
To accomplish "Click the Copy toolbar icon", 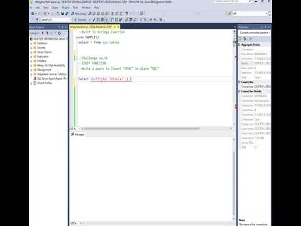I will [x=117, y=14].
